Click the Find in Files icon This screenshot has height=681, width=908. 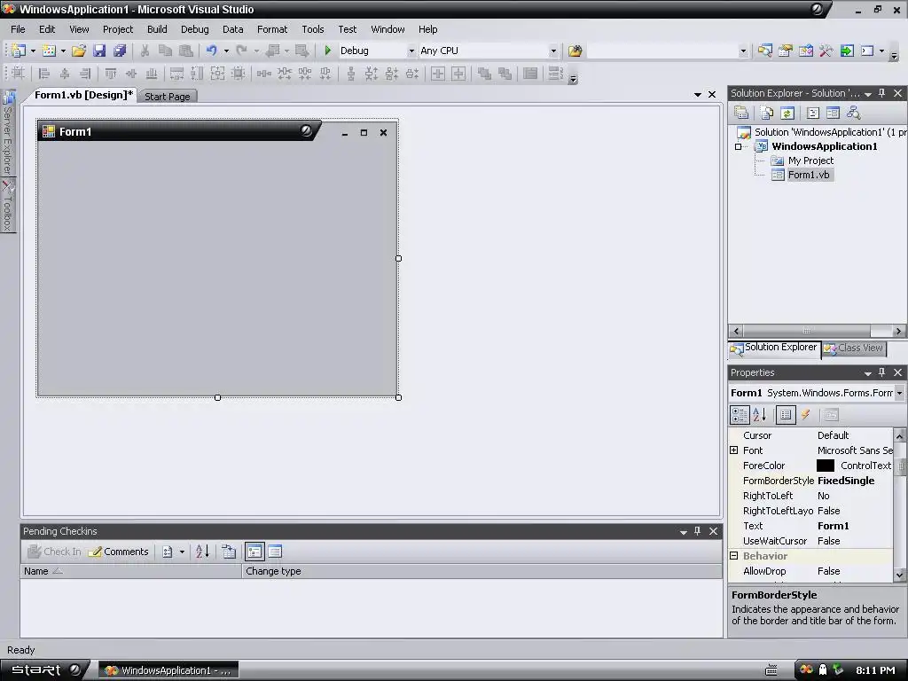click(x=575, y=51)
